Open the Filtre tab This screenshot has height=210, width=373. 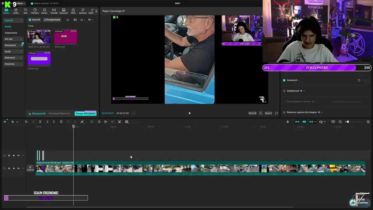[73, 11]
